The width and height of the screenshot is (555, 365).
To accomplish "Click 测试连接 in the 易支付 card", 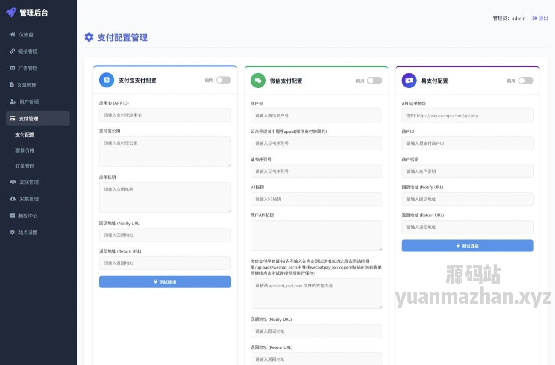I will coord(467,246).
